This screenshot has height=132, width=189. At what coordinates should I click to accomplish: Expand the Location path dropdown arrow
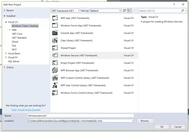[x=133, y=121]
